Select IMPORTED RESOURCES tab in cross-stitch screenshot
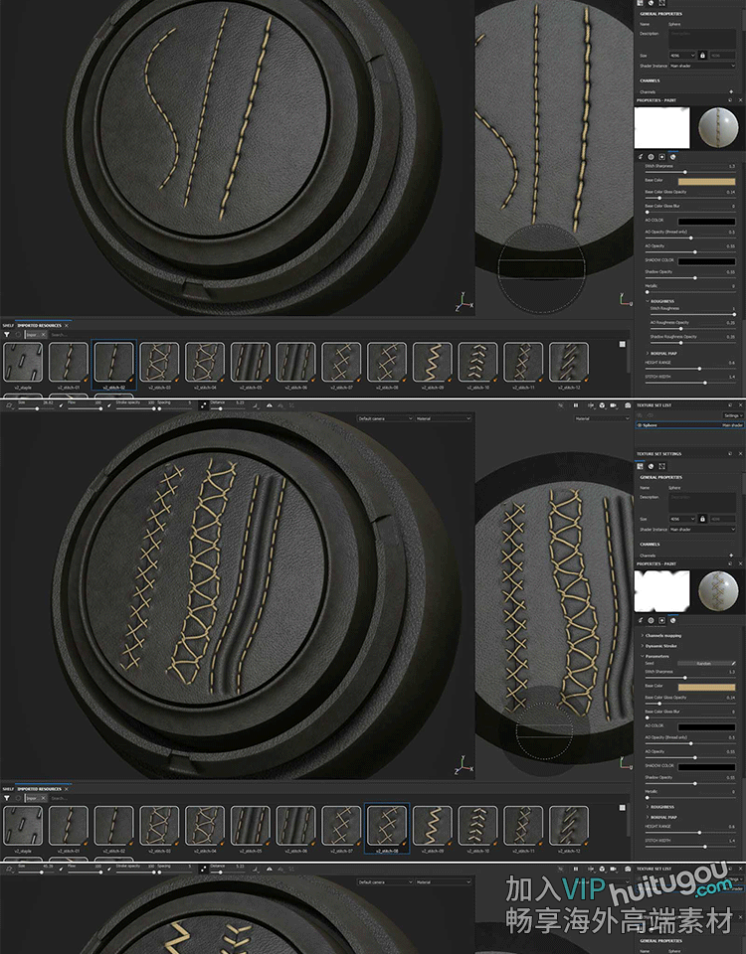This screenshot has width=746, height=954. click(x=40, y=789)
